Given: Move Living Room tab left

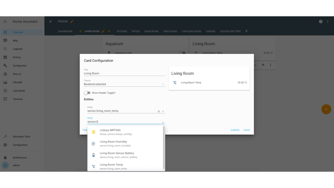Looking at the screenshot, I should [x=81, y=31].
